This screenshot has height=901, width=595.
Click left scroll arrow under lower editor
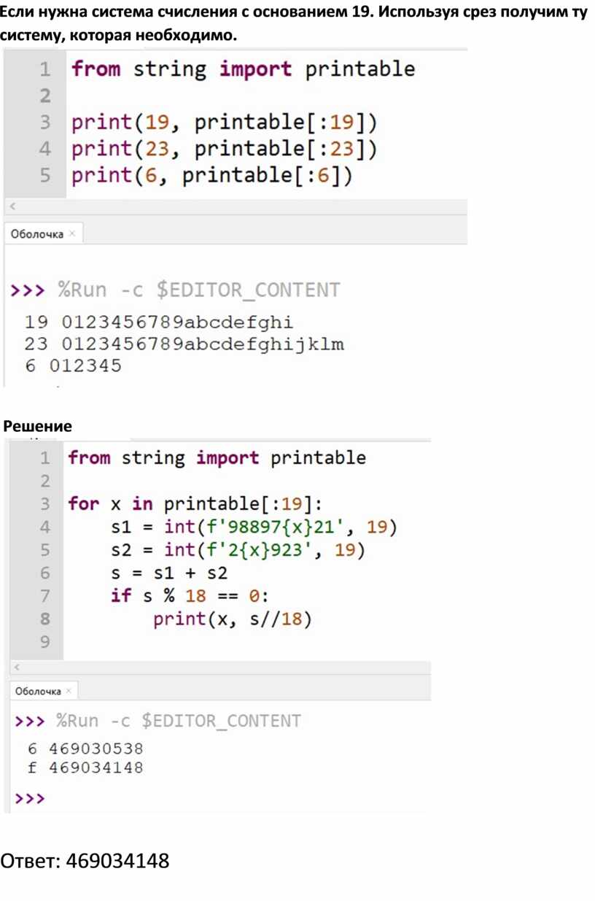click(x=17, y=668)
